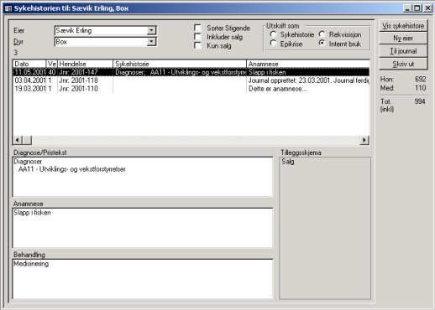This screenshot has width=435, height=310.
Task: Click the Anamnese column header
Action: [x=308, y=64]
